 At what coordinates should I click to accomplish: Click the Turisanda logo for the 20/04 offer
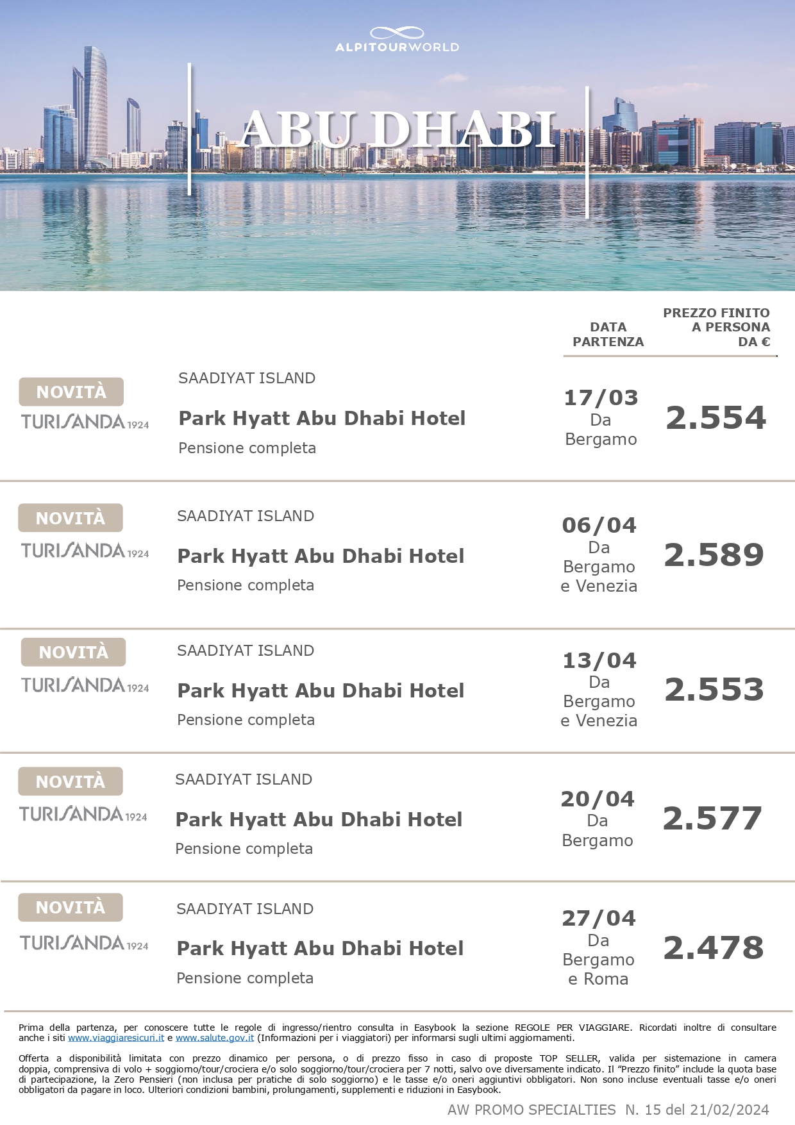pos(83,814)
